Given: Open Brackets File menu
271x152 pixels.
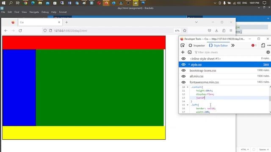Looking at the screenshot, I should click(x=3, y=12).
